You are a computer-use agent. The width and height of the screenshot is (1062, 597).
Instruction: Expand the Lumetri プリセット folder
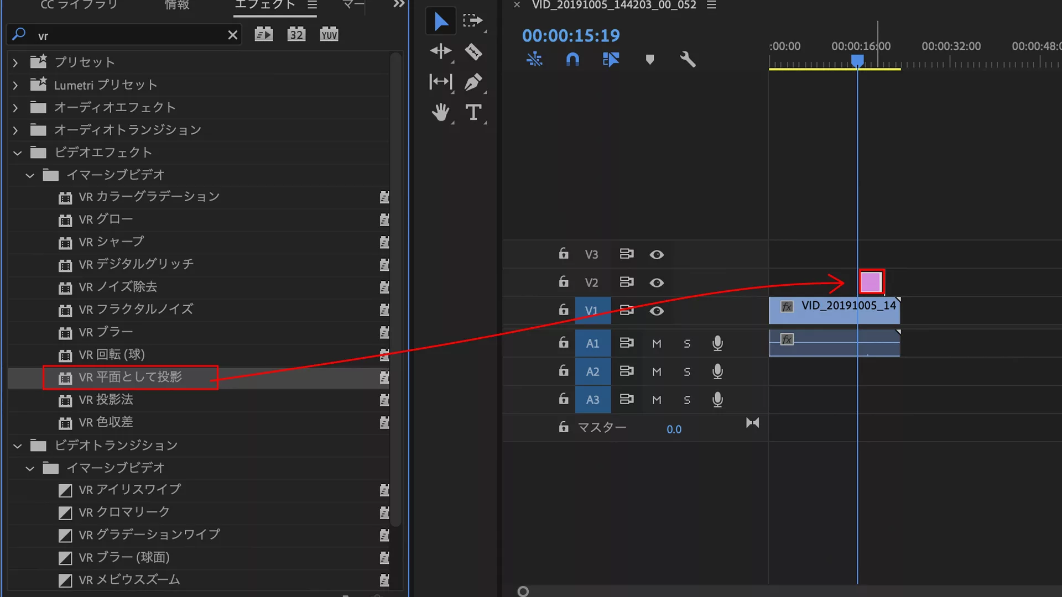point(15,85)
